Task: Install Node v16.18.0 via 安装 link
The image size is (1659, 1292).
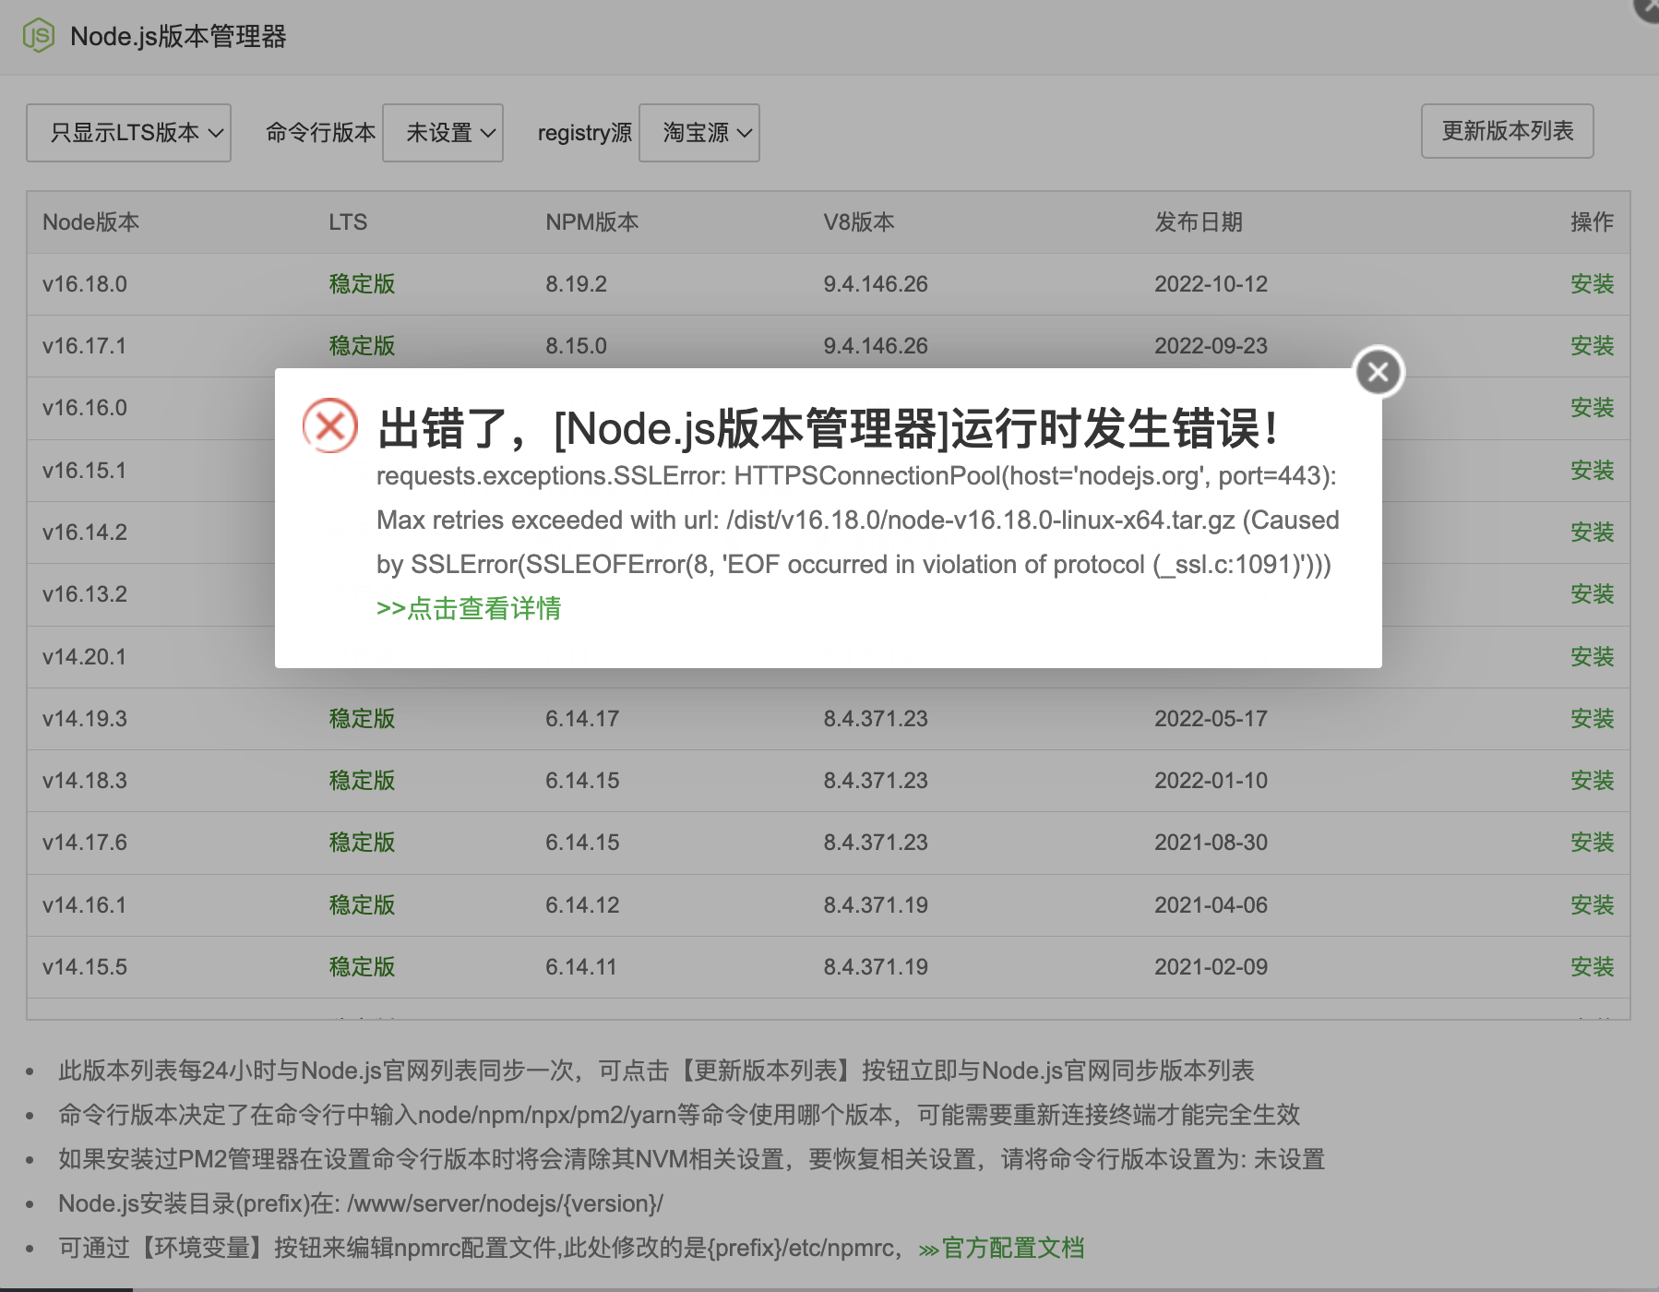Action: 1592,284
